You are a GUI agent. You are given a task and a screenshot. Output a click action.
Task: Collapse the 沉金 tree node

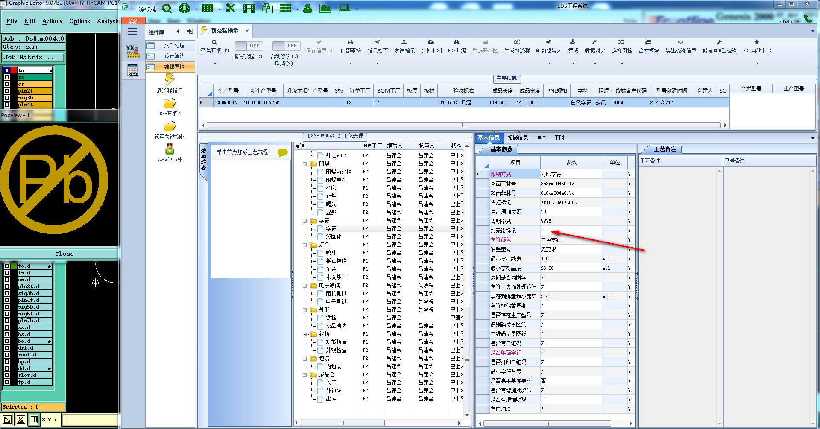pyautogui.click(x=305, y=245)
